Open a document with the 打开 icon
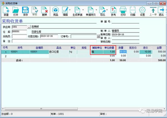Image resolution: width=167 pixels, height=118 pixels. pos(16,11)
